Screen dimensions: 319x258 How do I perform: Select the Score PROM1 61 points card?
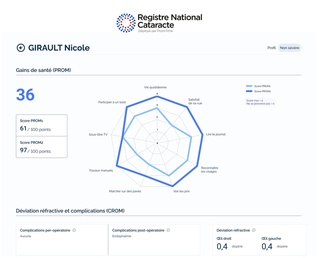(x=42, y=125)
